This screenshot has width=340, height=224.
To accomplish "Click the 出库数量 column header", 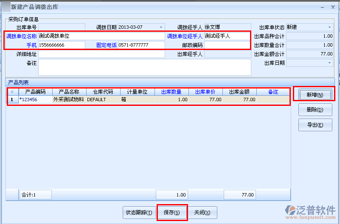I will (171, 92).
